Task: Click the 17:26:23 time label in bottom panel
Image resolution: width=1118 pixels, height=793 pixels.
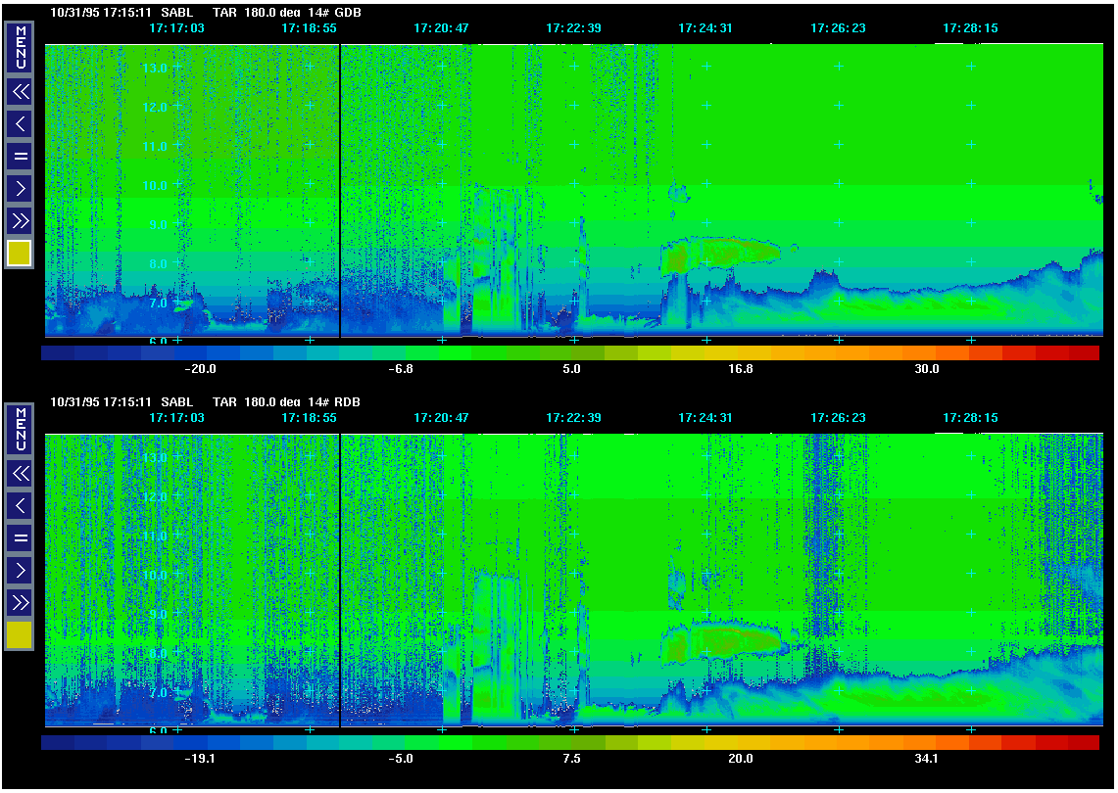Action: pyautogui.click(x=838, y=418)
